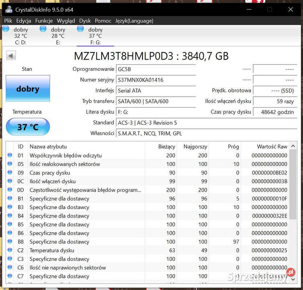The height and width of the screenshot is (290, 303).
Task: Select 'Ilość realokowanych sektorów' attribute row
Action: tap(148, 164)
